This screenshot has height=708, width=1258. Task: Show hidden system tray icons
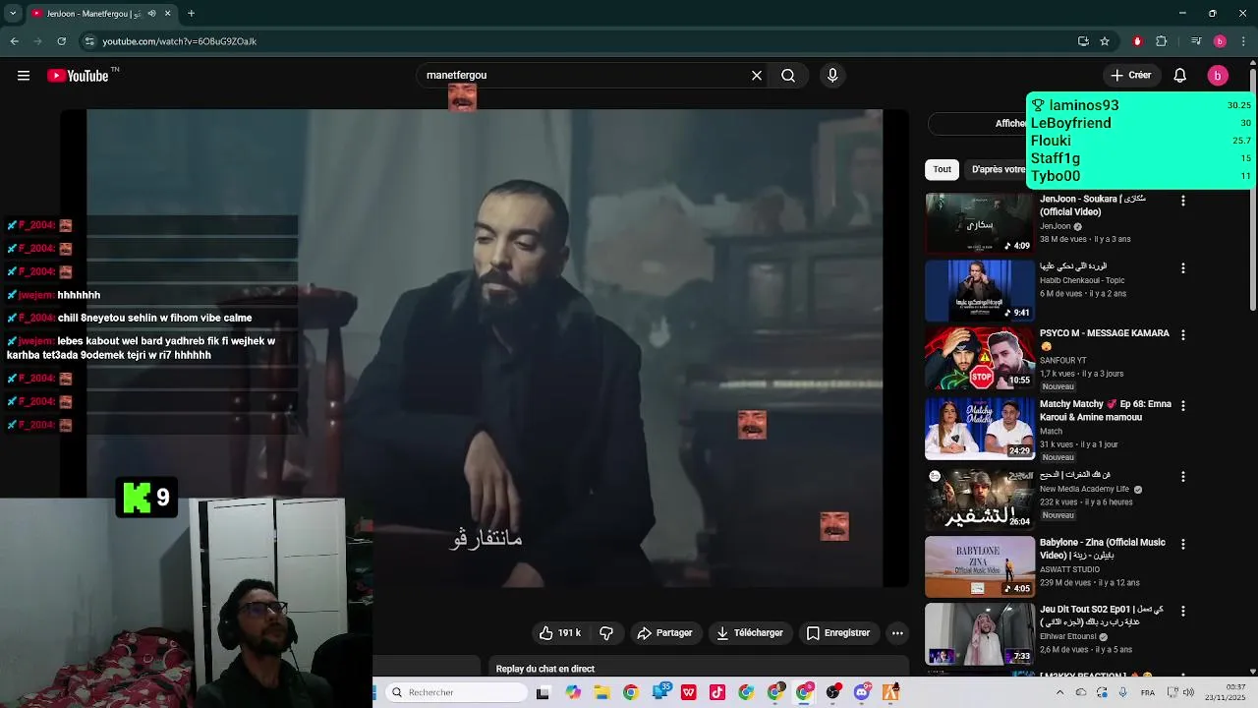pyautogui.click(x=1059, y=692)
